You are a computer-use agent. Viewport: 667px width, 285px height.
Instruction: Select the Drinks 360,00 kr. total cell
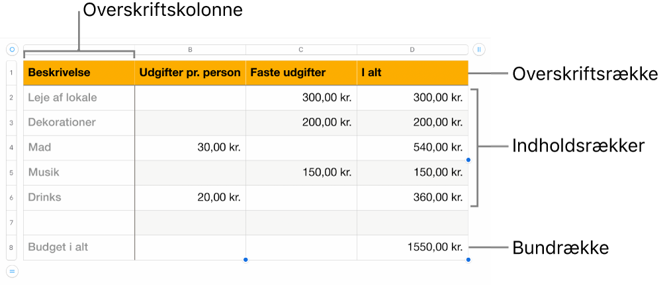click(x=412, y=198)
